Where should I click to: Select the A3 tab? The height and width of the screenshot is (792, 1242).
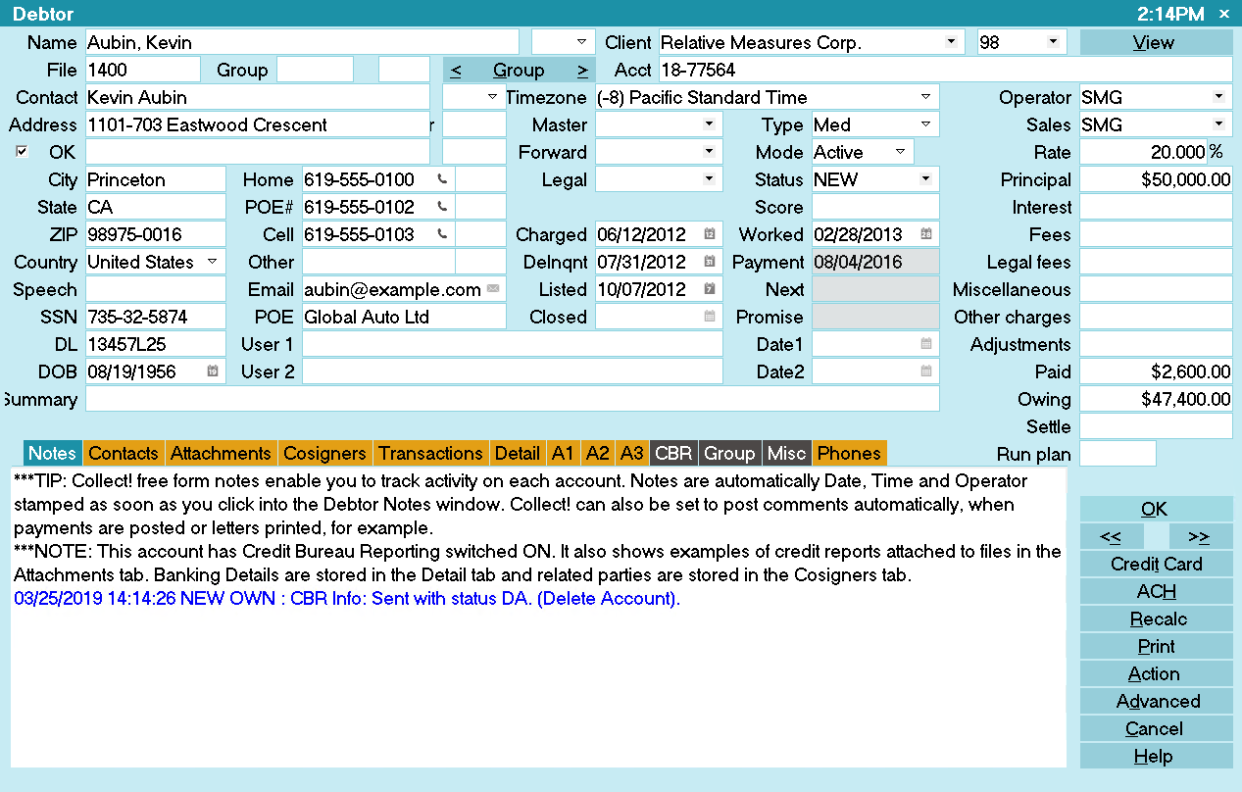tap(632, 453)
